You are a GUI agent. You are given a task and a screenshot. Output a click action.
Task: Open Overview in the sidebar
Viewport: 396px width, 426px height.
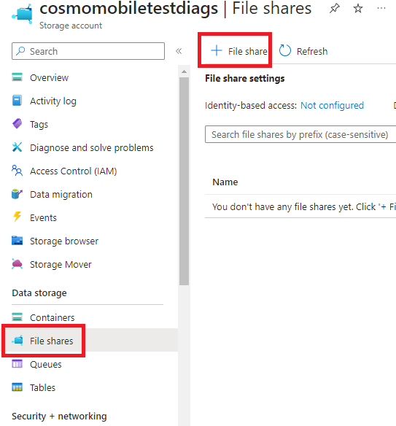pos(49,78)
